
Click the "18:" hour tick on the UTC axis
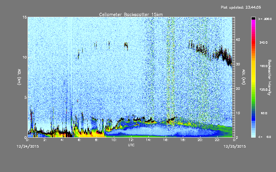183,140
